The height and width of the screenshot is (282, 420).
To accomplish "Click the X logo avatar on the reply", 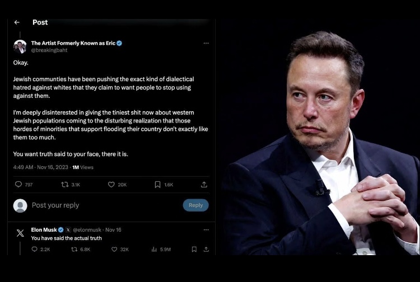I will [x=20, y=233].
